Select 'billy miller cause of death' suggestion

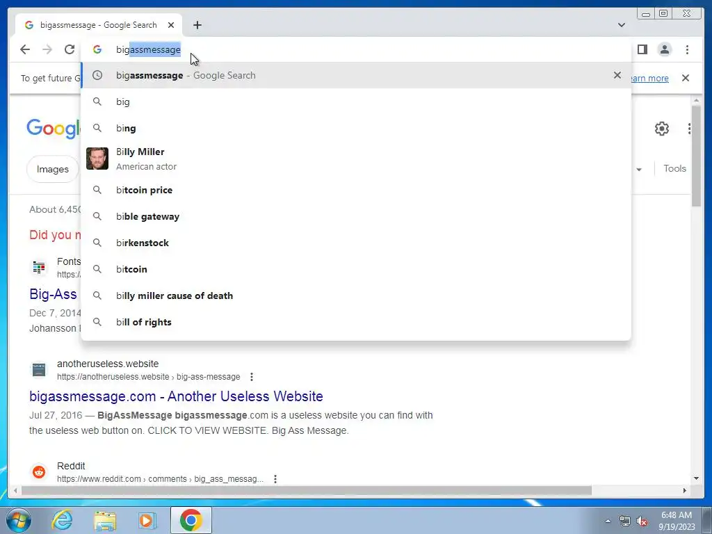(x=356, y=296)
